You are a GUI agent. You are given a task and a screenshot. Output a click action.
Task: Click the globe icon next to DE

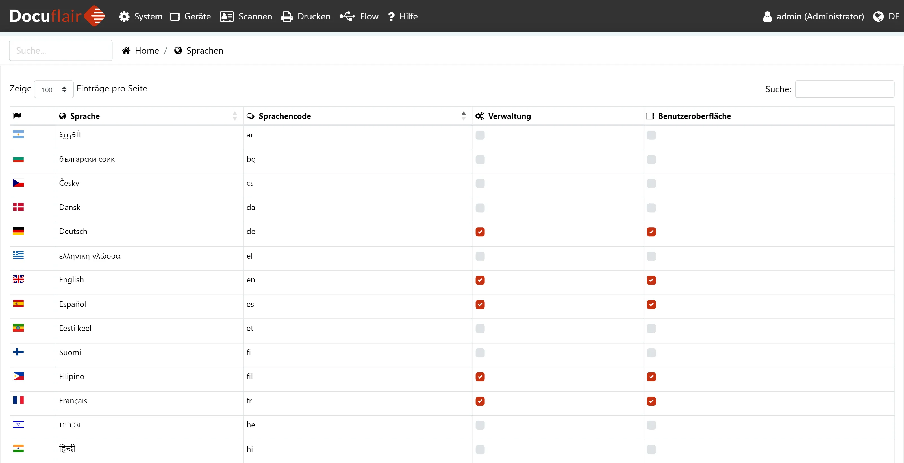point(878,16)
